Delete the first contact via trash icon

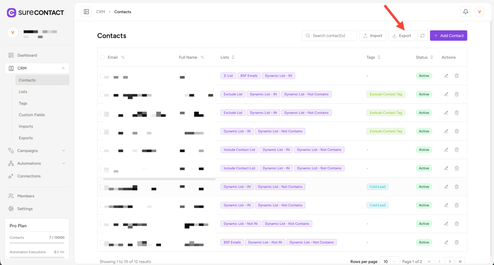[x=457, y=76]
